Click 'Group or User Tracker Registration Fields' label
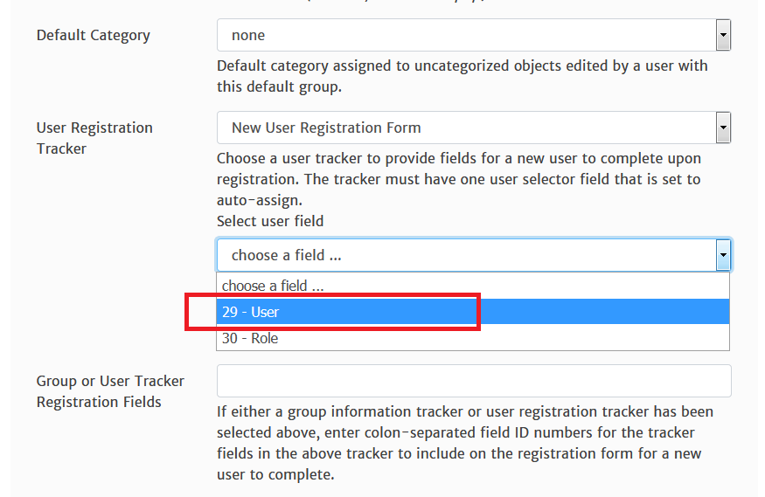 pyautogui.click(x=110, y=391)
